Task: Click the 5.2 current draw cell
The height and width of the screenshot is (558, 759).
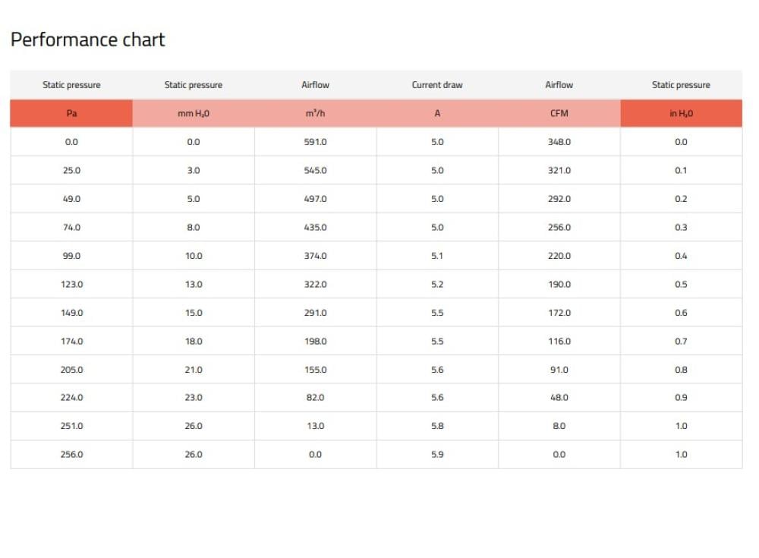Action: coord(437,285)
